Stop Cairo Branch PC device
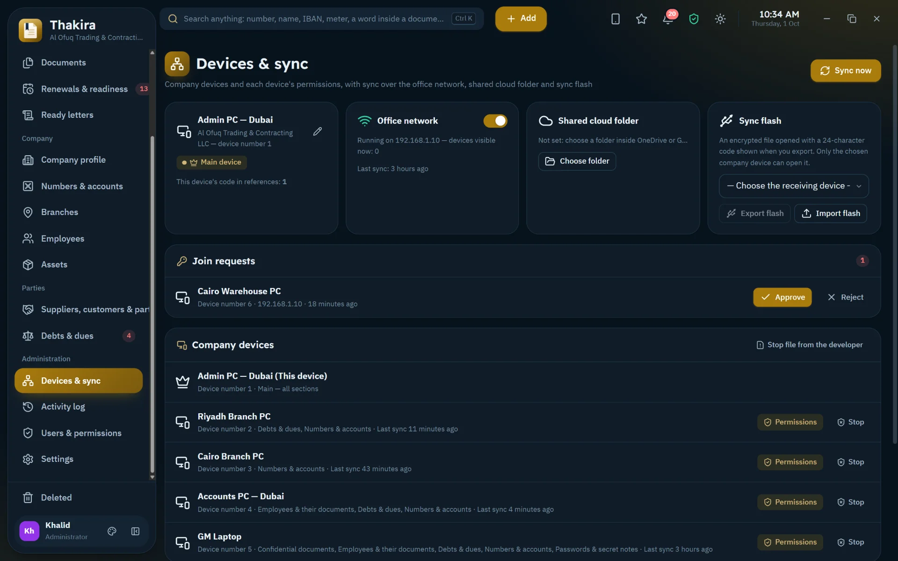 (850, 462)
